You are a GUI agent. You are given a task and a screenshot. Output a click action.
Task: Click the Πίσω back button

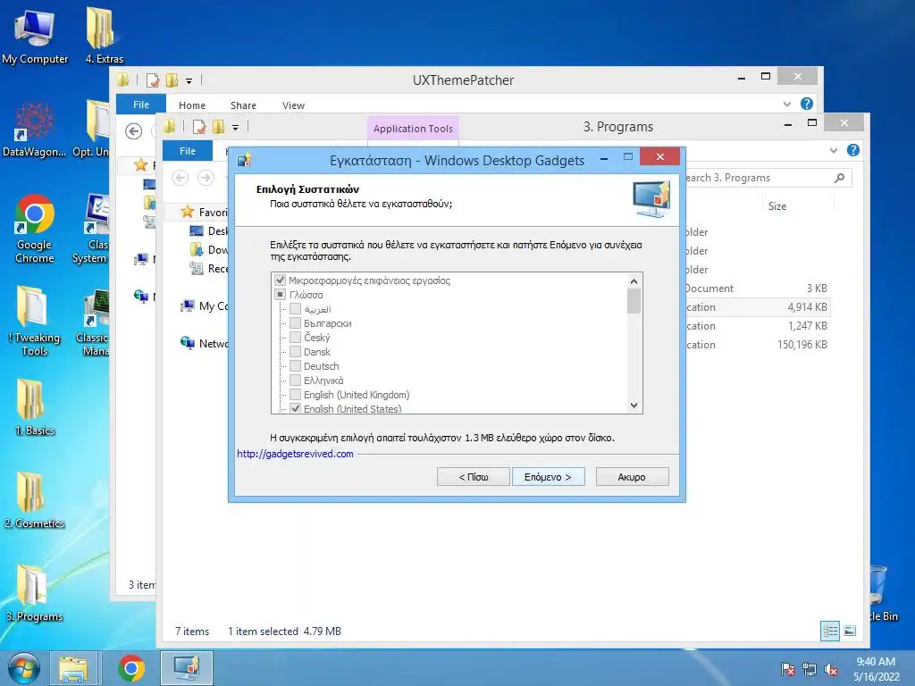pyautogui.click(x=474, y=477)
